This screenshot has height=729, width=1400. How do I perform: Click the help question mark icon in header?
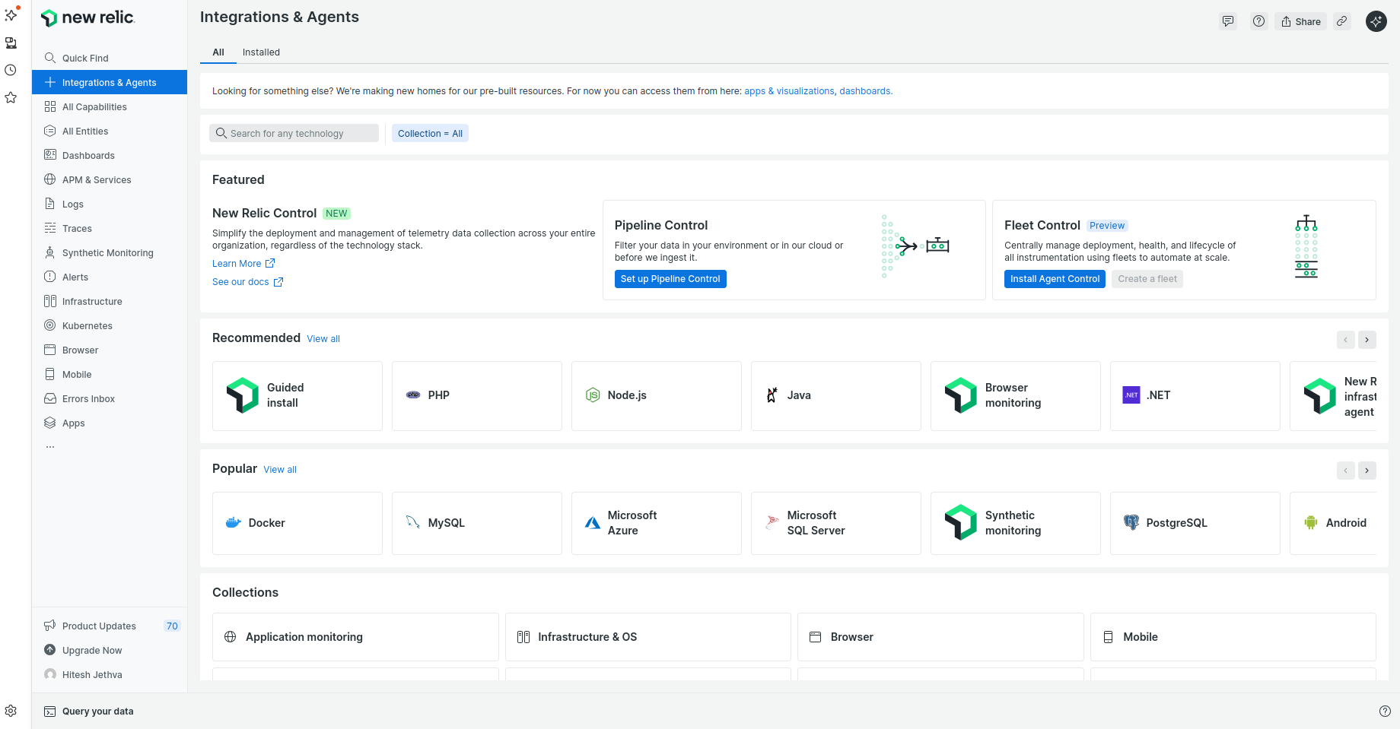pos(1258,21)
